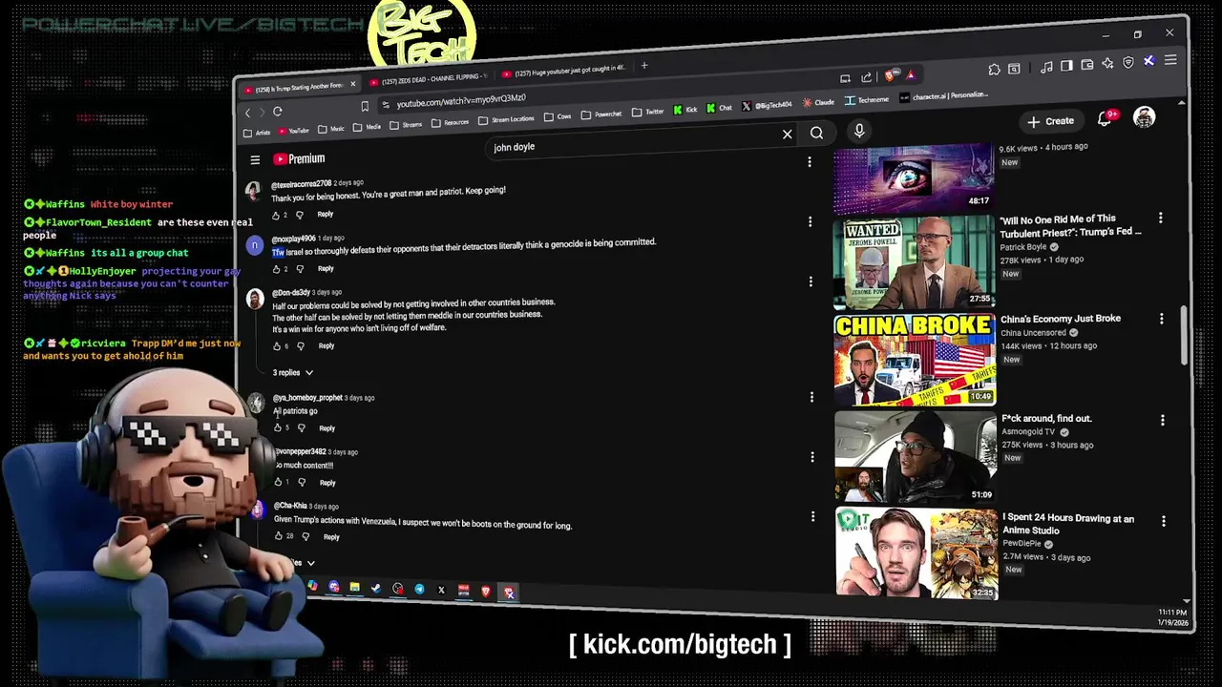Open the Techmeme bookmark

867,100
